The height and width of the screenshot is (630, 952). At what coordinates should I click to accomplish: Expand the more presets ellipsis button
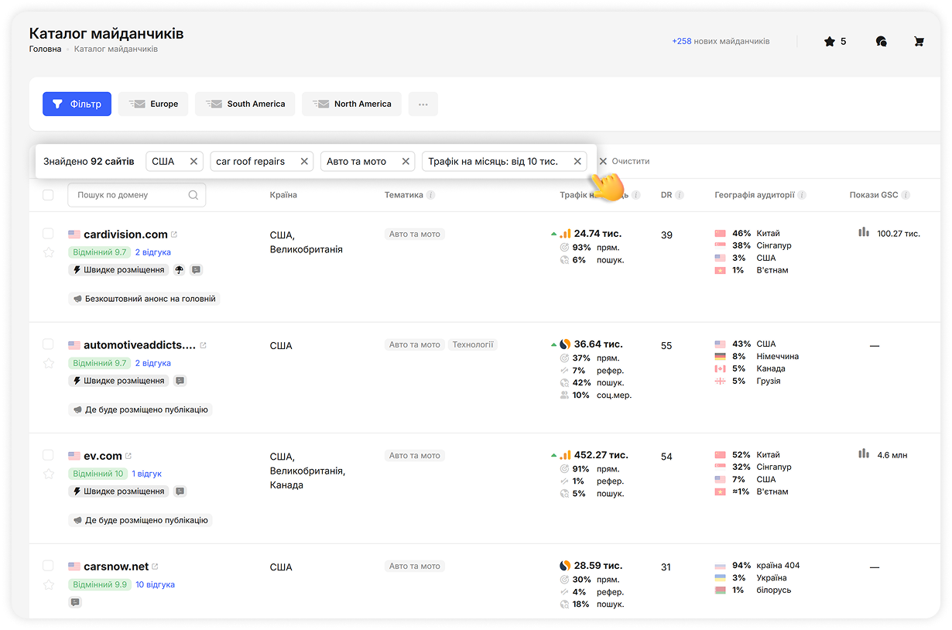click(423, 104)
